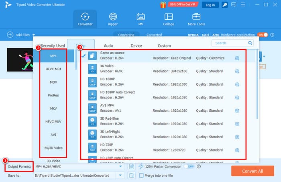
Task: Click the HD 720P format icon
Action: point(92,148)
